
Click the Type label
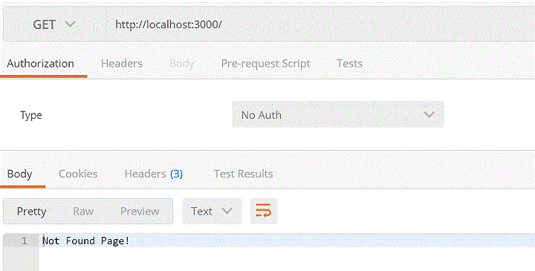coord(31,115)
